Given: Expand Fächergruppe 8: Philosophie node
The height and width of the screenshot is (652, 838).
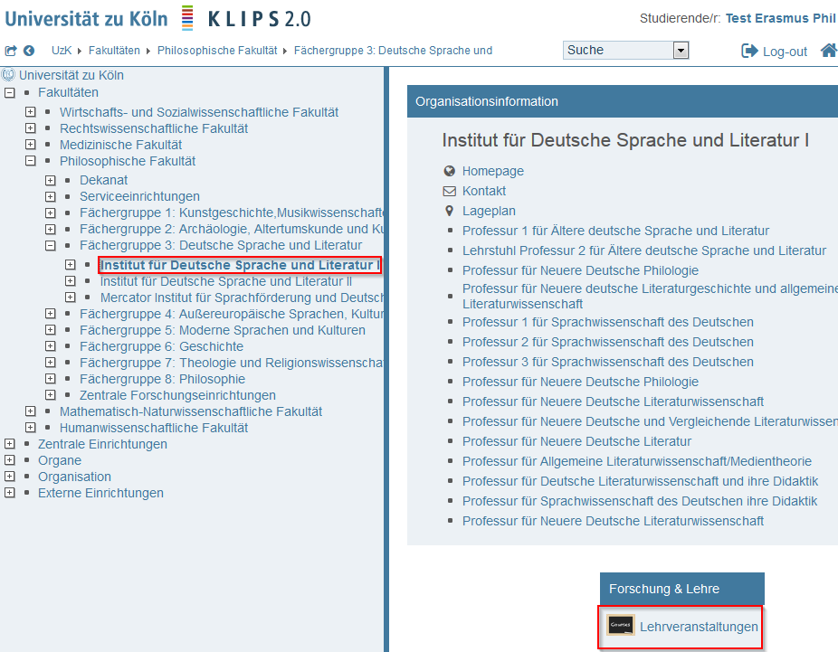Looking at the screenshot, I should (x=51, y=379).
